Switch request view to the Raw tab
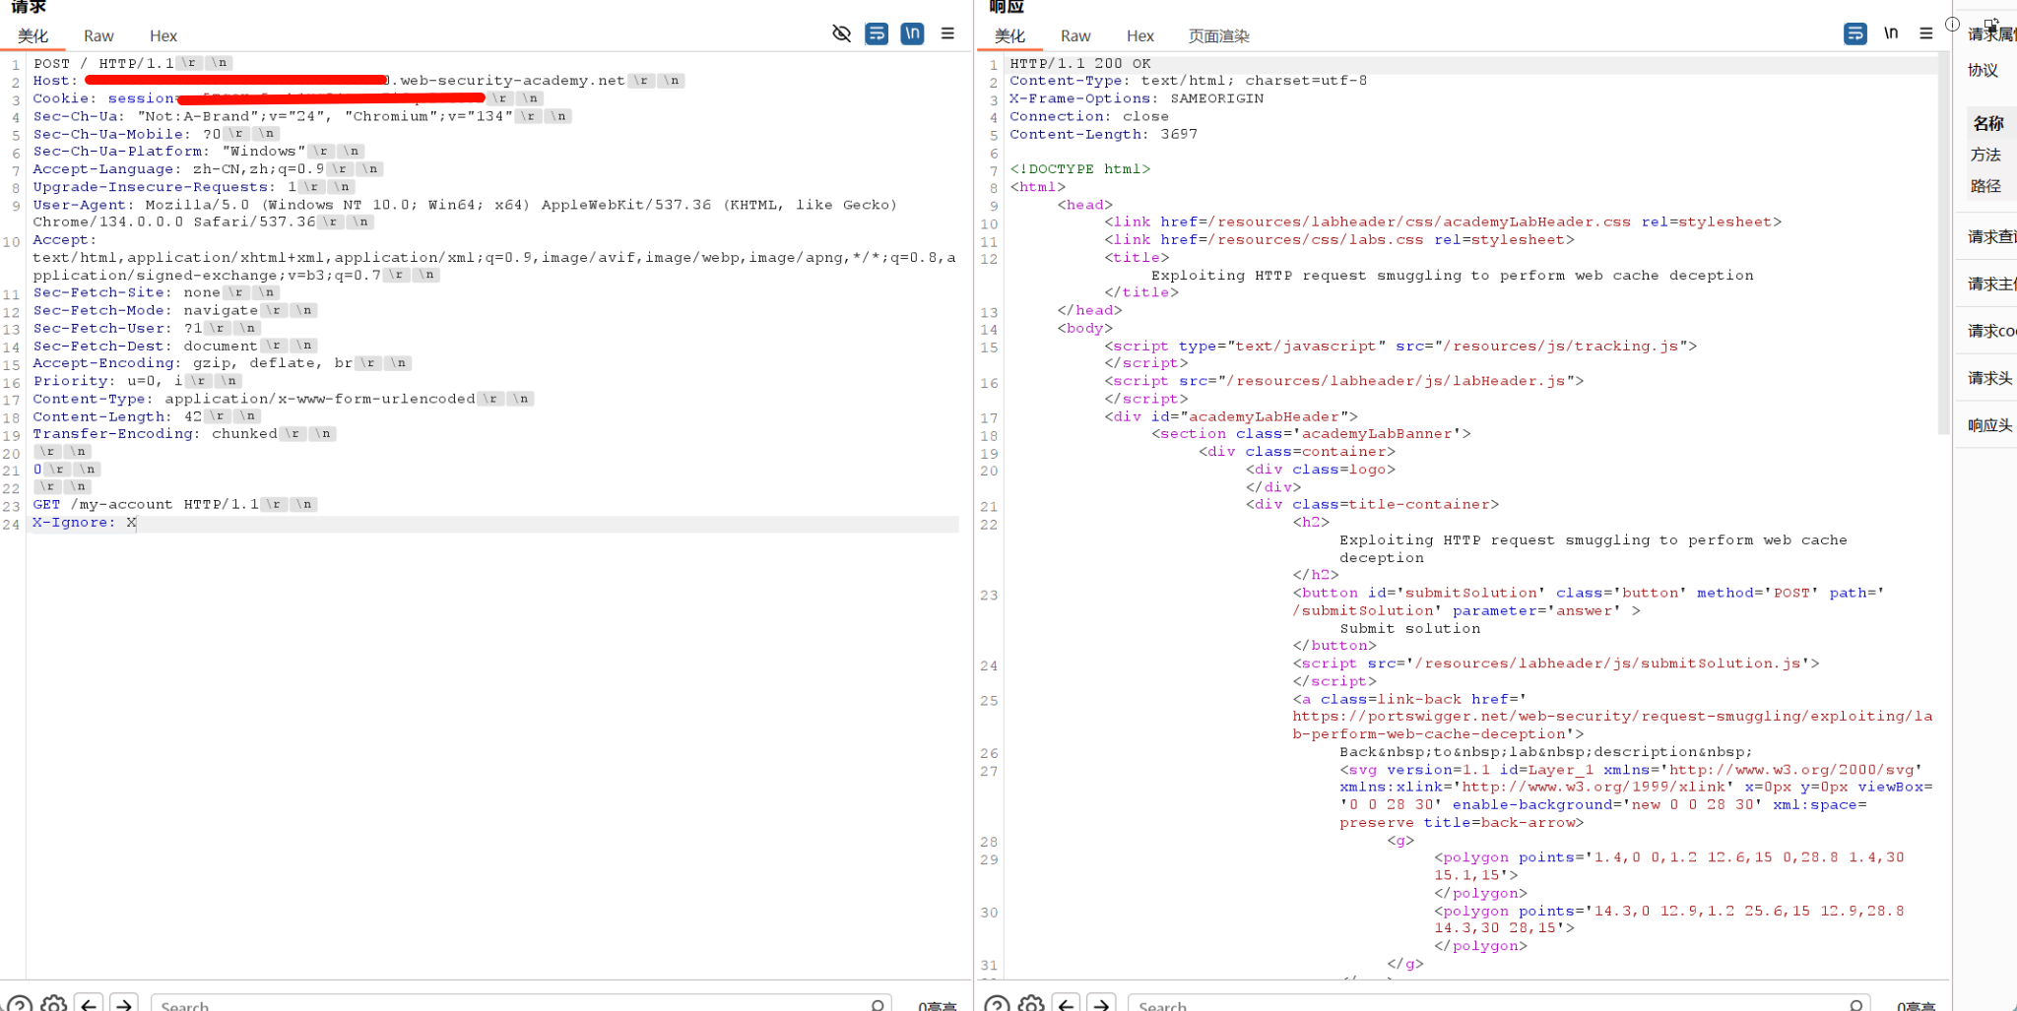The height and width of the screenshot is (1011, 2017). click(x=98, y=35)
